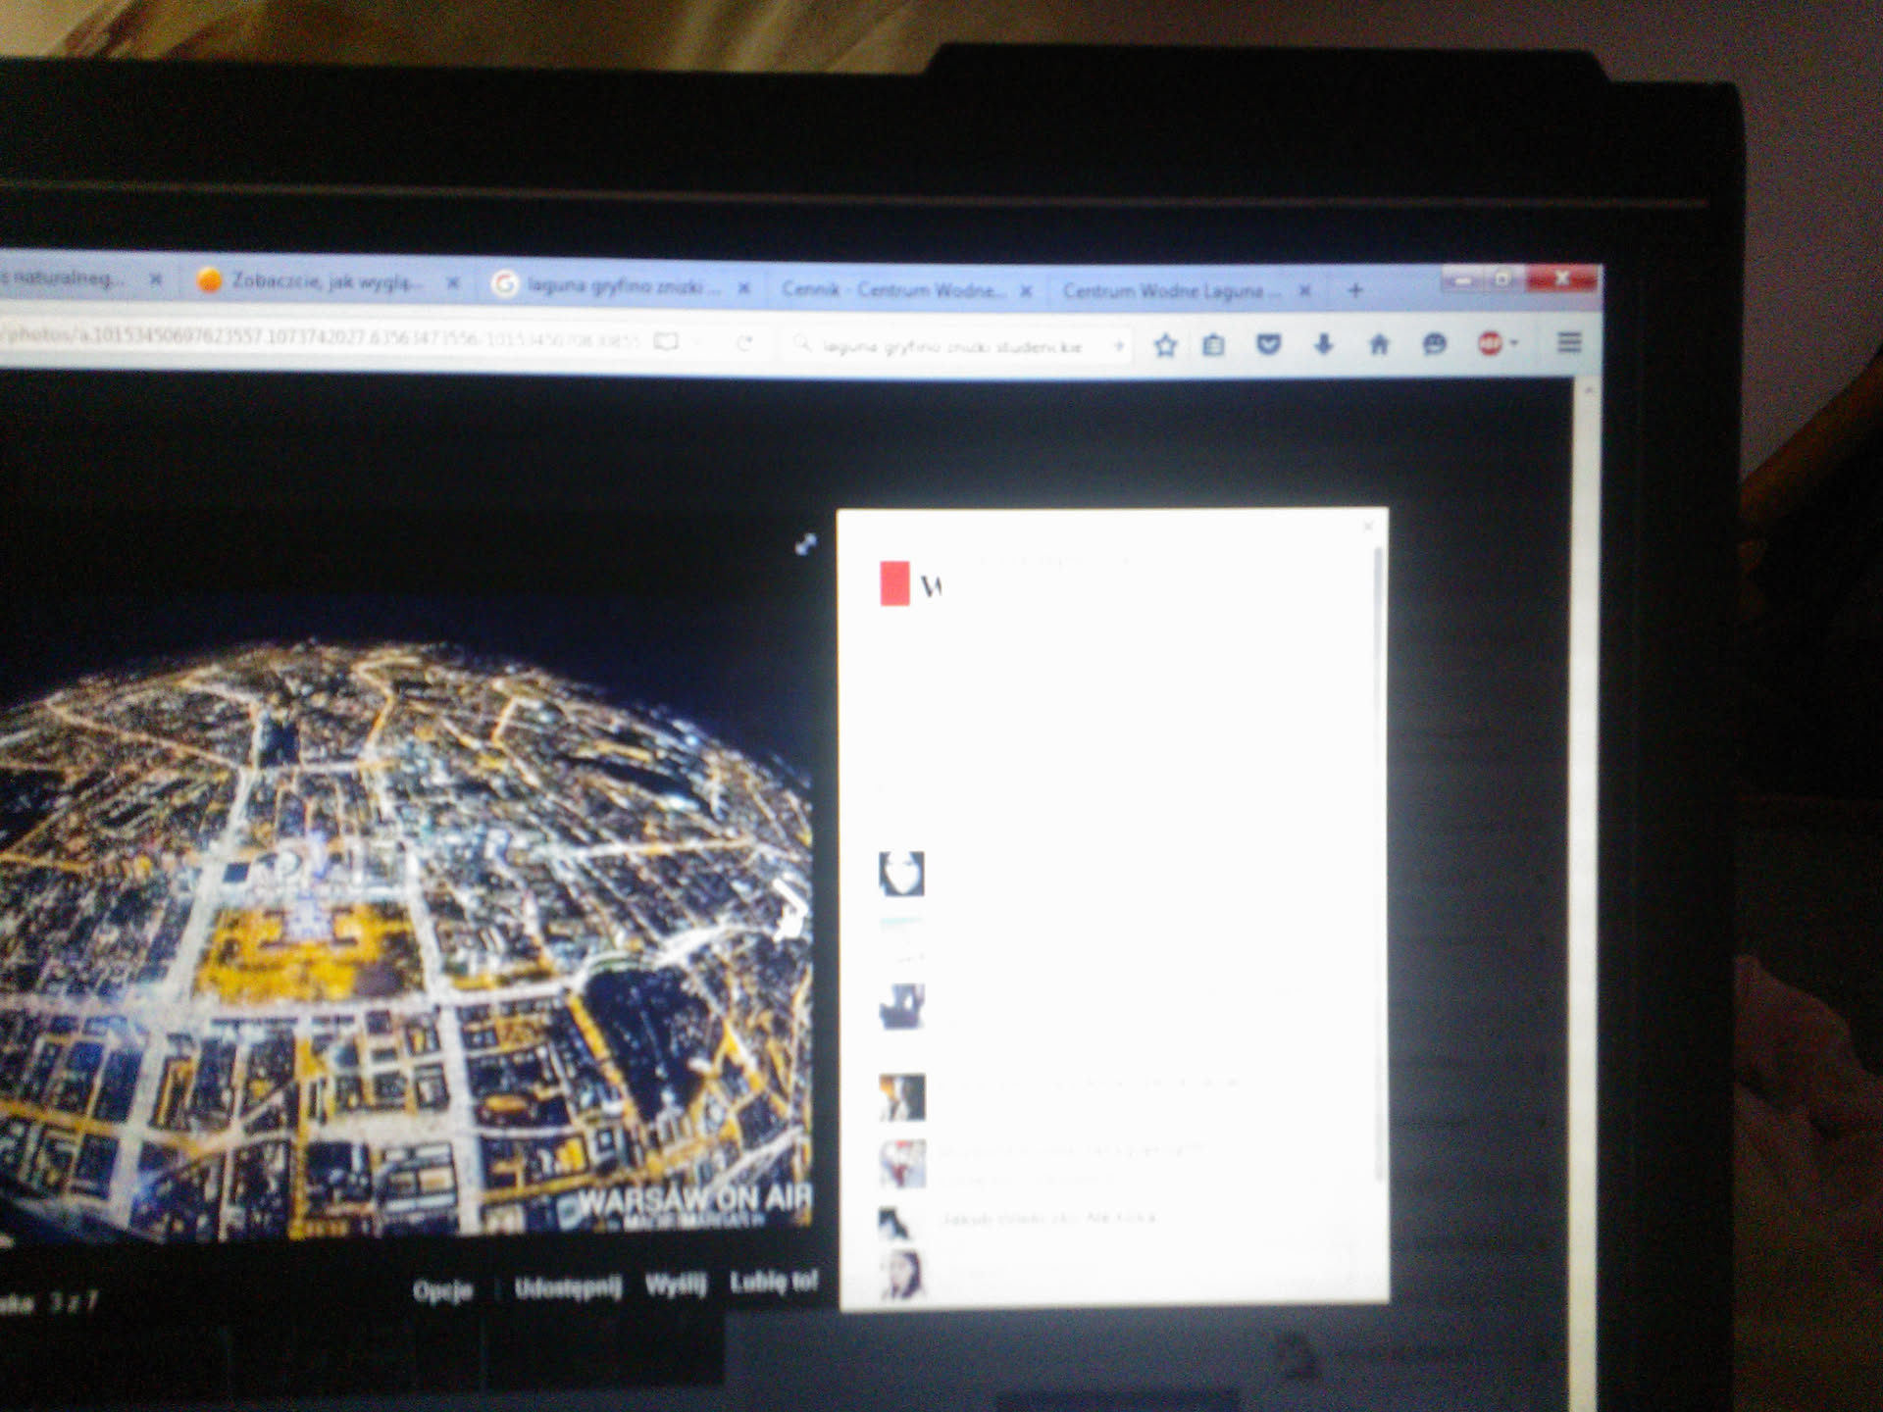Open the bookmarks list icon
This screenshot has height=1412, width=1883.
pos(1213,345)
